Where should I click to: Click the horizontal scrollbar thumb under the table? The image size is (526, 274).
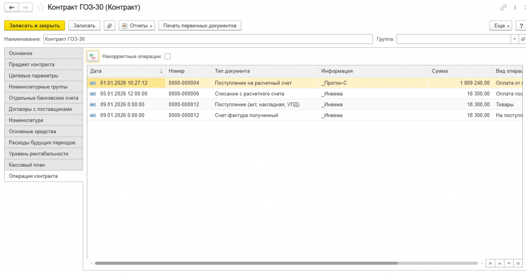coord(246,263)
